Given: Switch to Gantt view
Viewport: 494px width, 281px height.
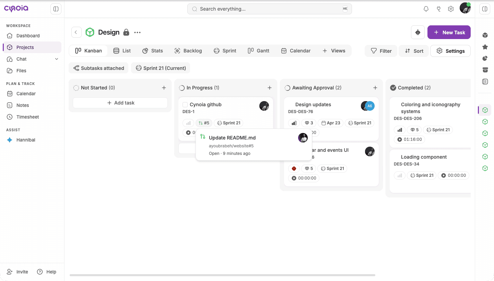Looking at the screenshot, I should [259, 51].
